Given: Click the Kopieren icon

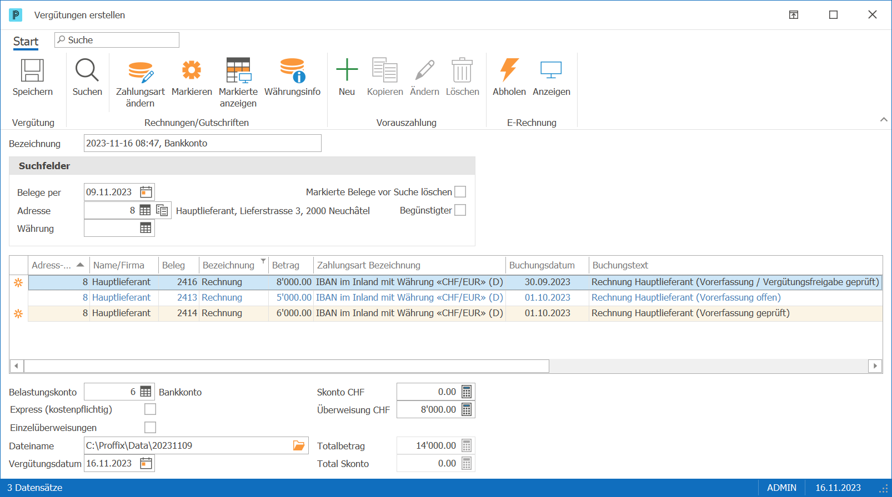Looking at the screenshot, I should (x=384, y=70).
